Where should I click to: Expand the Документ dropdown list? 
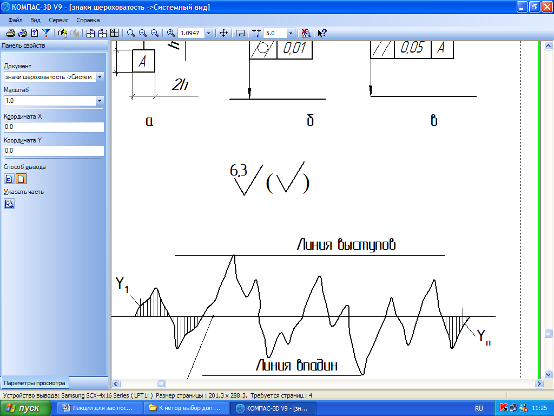pyautogui.click(x=100, y=77)
